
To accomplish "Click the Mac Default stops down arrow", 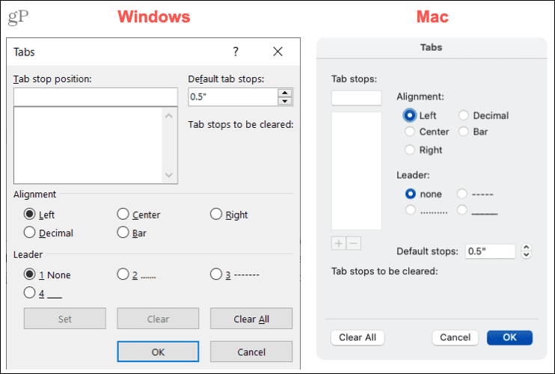I will tap(527, 255).
